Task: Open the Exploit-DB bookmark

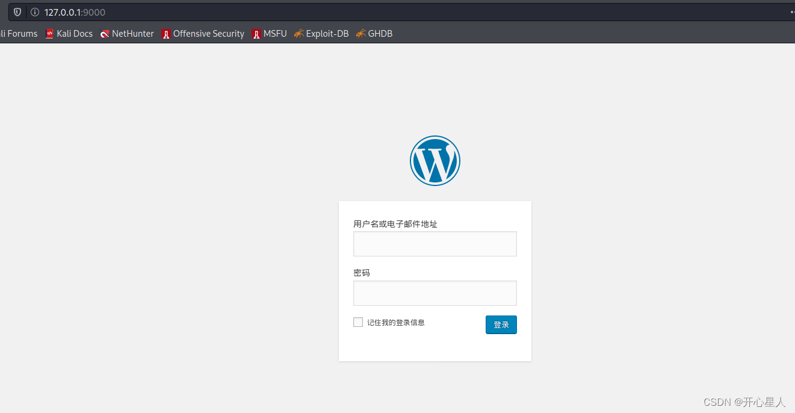Action: coord(321,34)
